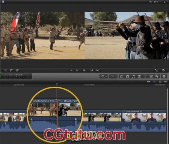Toggle loop playback in the viewer

164,70
